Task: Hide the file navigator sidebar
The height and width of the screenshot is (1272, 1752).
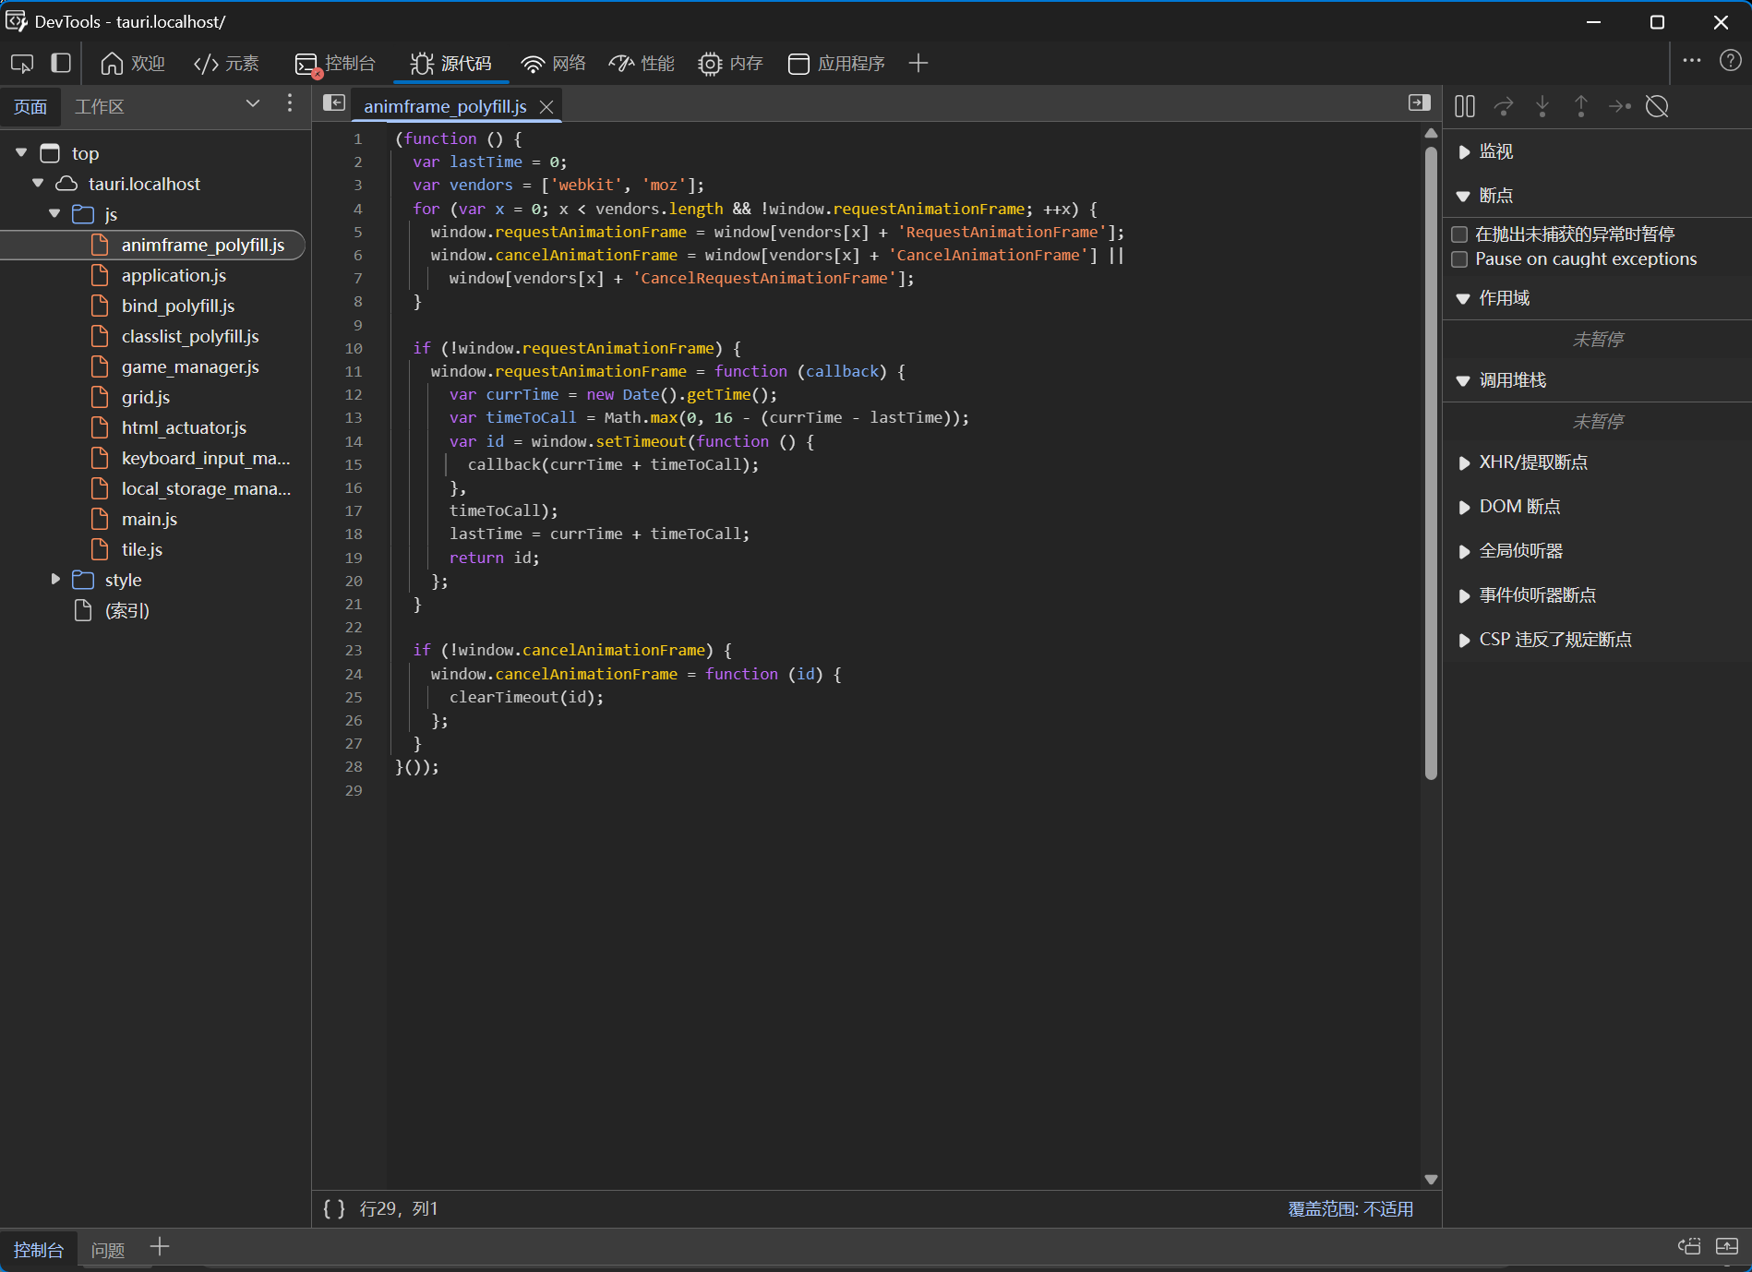Action: point(334,103)
